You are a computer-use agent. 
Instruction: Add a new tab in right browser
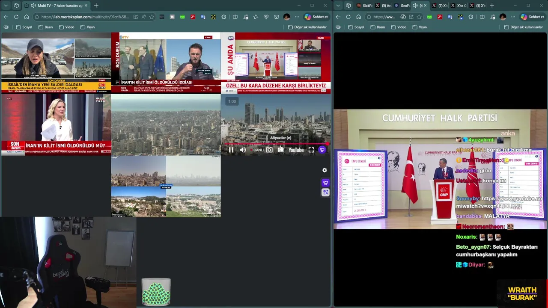pyautogui.click(x=491, y=6)
